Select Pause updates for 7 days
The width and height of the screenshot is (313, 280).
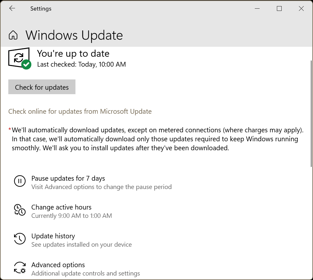click(68, 178)
